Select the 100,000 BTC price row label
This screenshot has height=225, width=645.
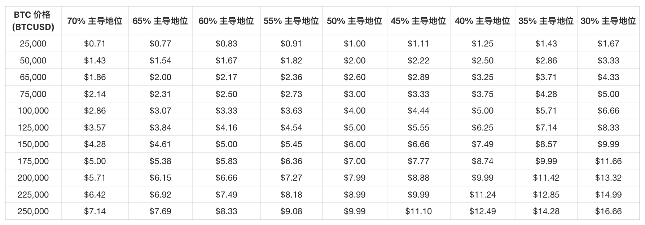click(33, 111)
